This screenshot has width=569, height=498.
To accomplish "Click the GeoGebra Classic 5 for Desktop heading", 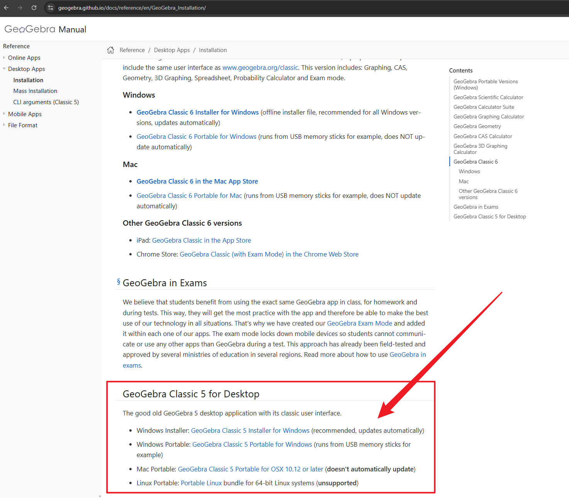I will pos(191,394).
